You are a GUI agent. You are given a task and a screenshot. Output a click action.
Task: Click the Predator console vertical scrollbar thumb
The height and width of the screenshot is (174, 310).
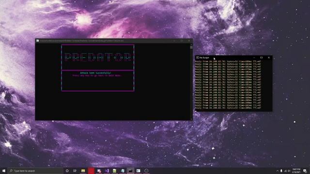click(191, 47)
